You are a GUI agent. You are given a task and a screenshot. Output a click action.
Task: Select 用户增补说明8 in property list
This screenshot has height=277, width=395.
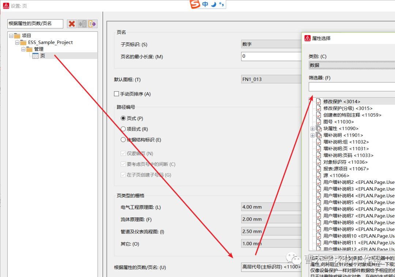click(x=359, y=223)
